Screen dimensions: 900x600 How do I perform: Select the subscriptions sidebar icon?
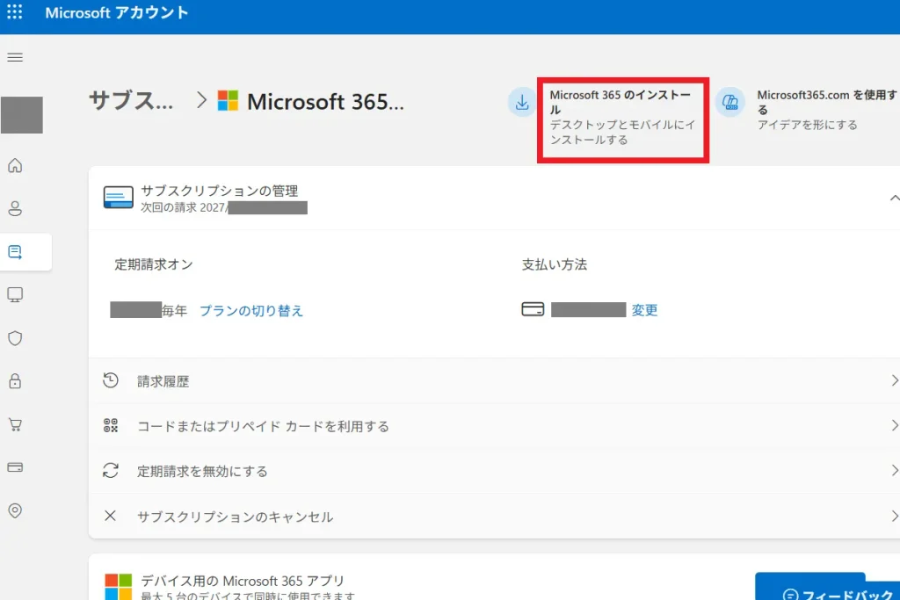point(15,252)
